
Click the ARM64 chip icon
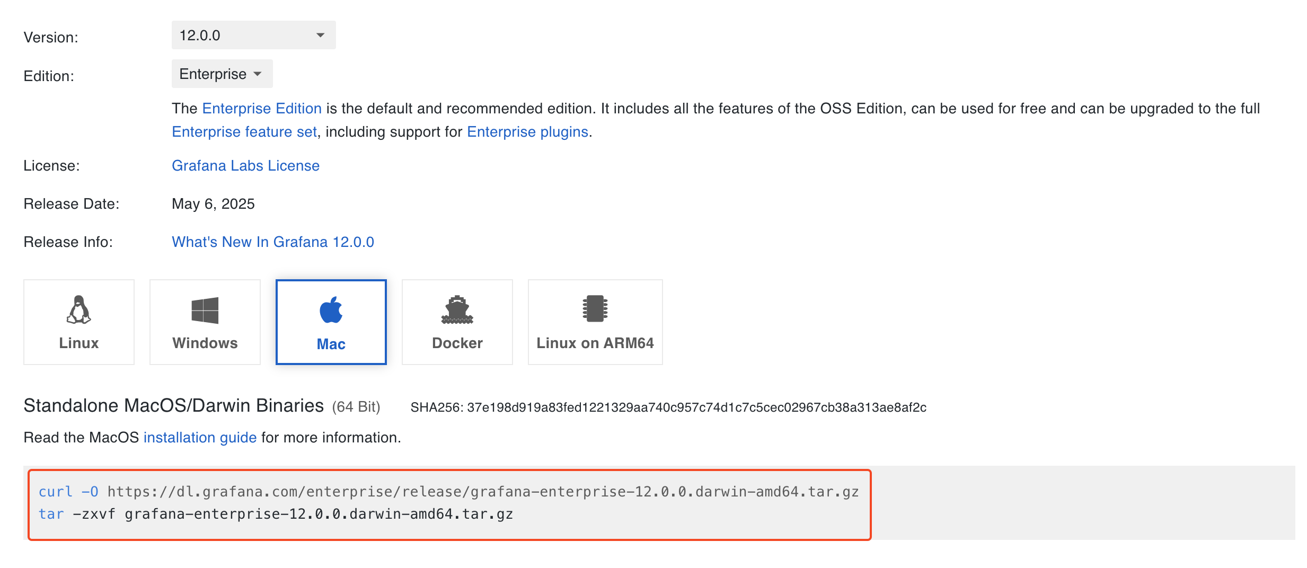point(595,309)
